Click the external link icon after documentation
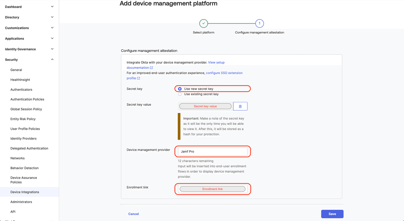Screen dimensions: 404x221 (151, 67)
